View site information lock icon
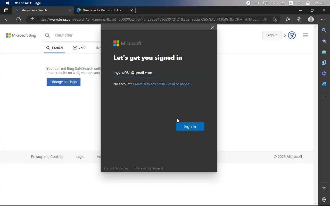 32,19
